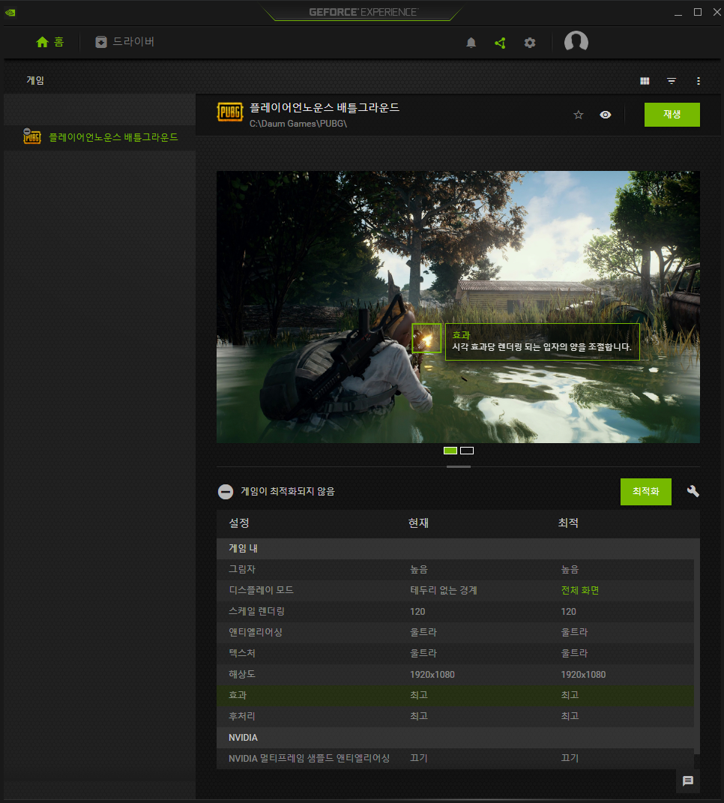The width and height of the screenshot is (724, 803).
Task: Switch to grid view icon
Action: [x=645, y=81]
